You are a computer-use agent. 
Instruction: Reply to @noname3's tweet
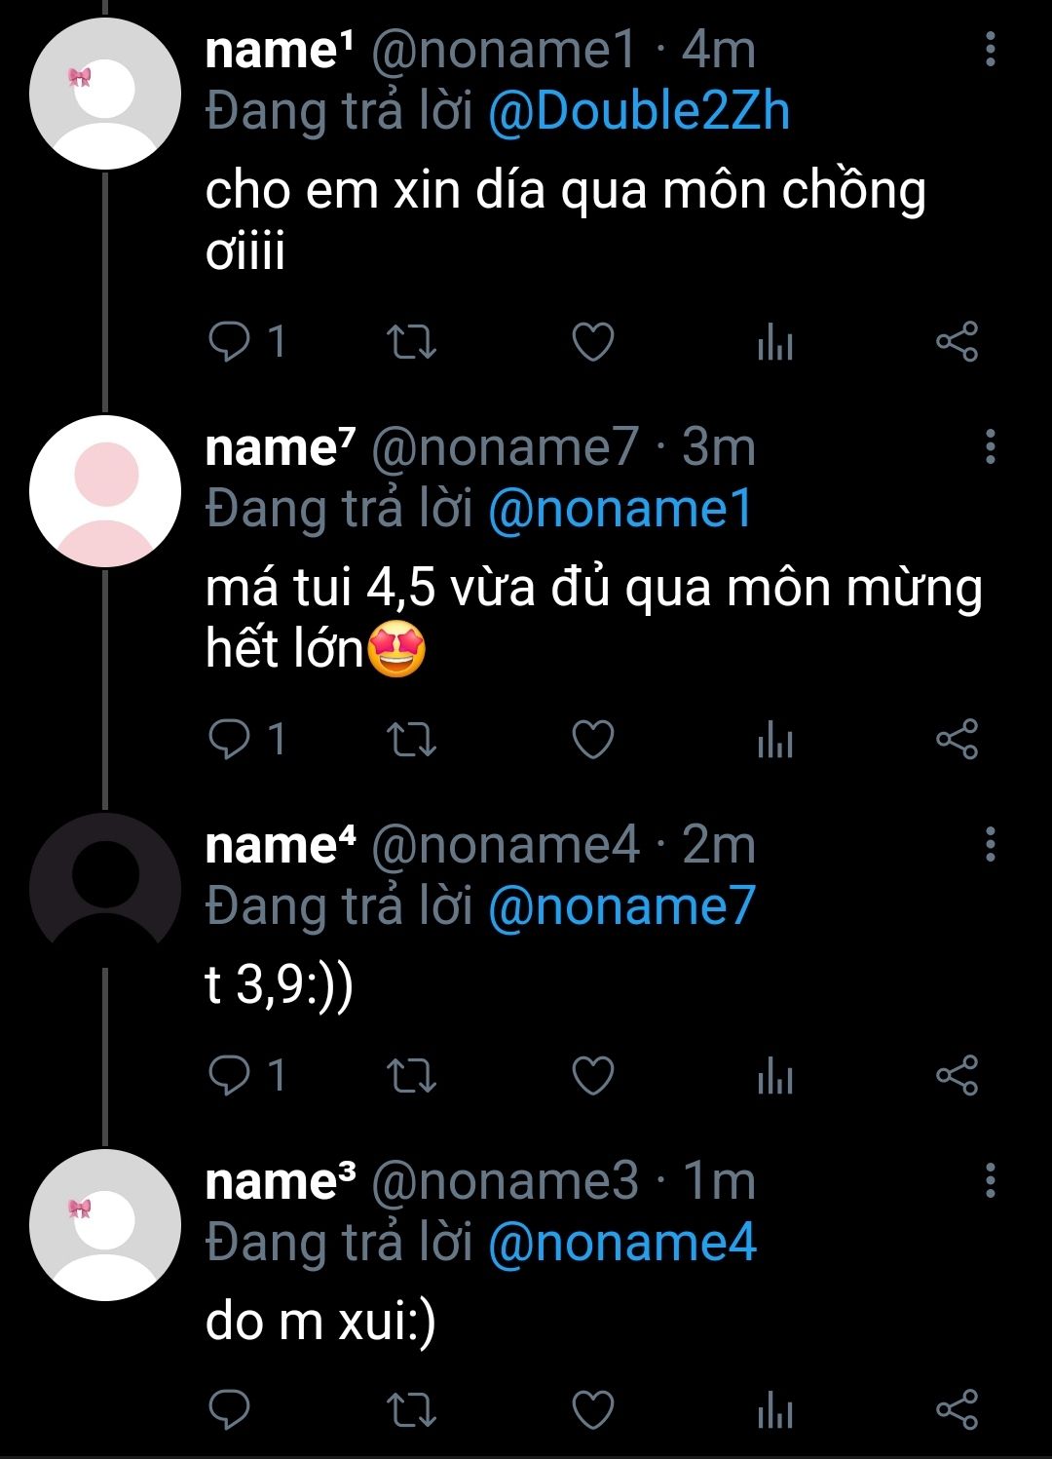(x=231, y=1410)
